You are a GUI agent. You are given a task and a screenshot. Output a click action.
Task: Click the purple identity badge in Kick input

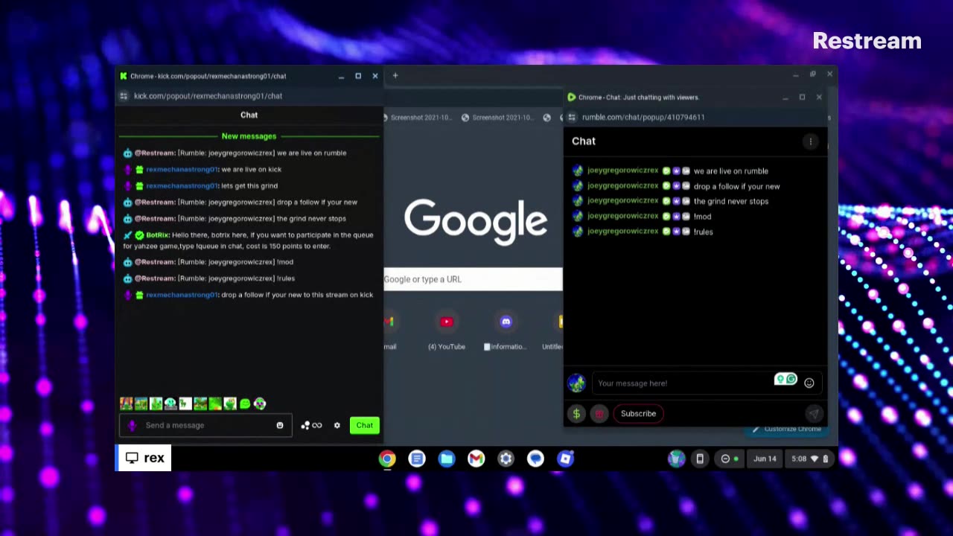[132, 425]
